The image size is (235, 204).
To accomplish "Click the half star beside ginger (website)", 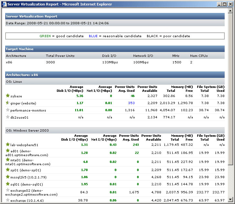I will coord(8,103).
